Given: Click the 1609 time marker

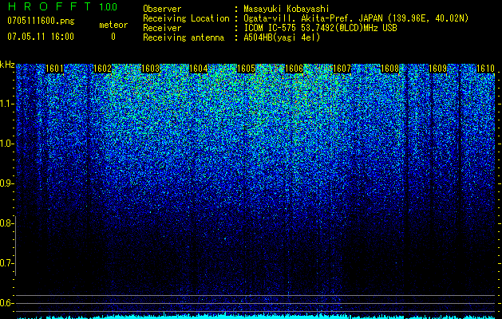Looking at the screenshot, I should [437, 69].
